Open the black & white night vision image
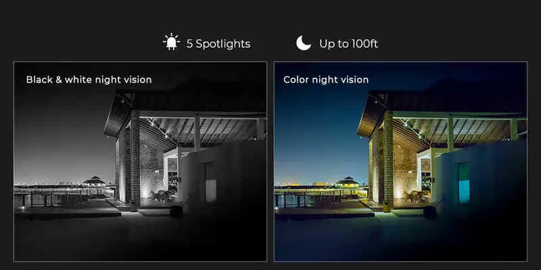 (x=140, y=161)
